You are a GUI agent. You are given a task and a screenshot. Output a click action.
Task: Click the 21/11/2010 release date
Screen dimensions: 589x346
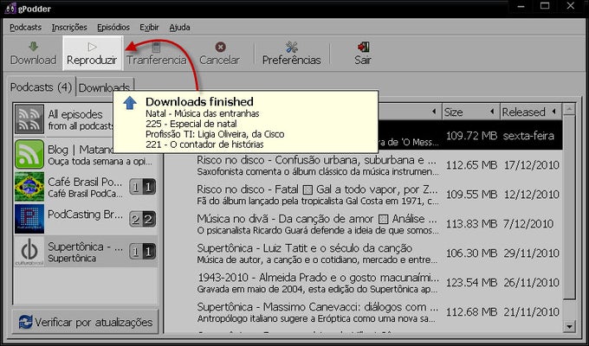coord(531,312)
